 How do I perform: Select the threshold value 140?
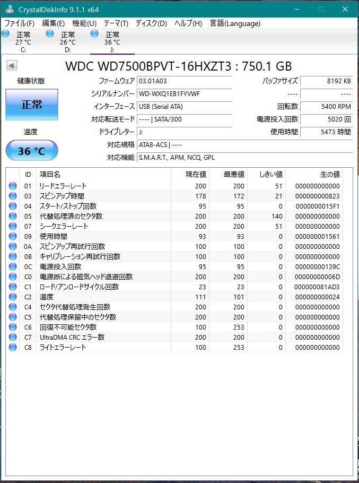[277, 217]
